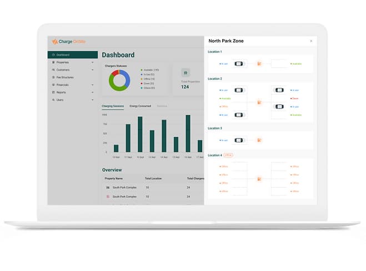
Task: Expand the Properties sidebar menu
Action: [93, 62]
